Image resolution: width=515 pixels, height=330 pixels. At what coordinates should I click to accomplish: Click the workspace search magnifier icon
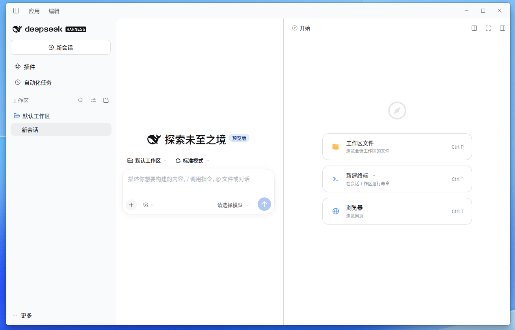pos(81,100)
